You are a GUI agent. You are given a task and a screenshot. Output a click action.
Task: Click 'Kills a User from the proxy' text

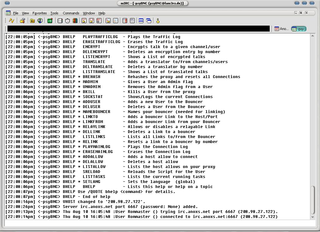(x=162, y=92)
